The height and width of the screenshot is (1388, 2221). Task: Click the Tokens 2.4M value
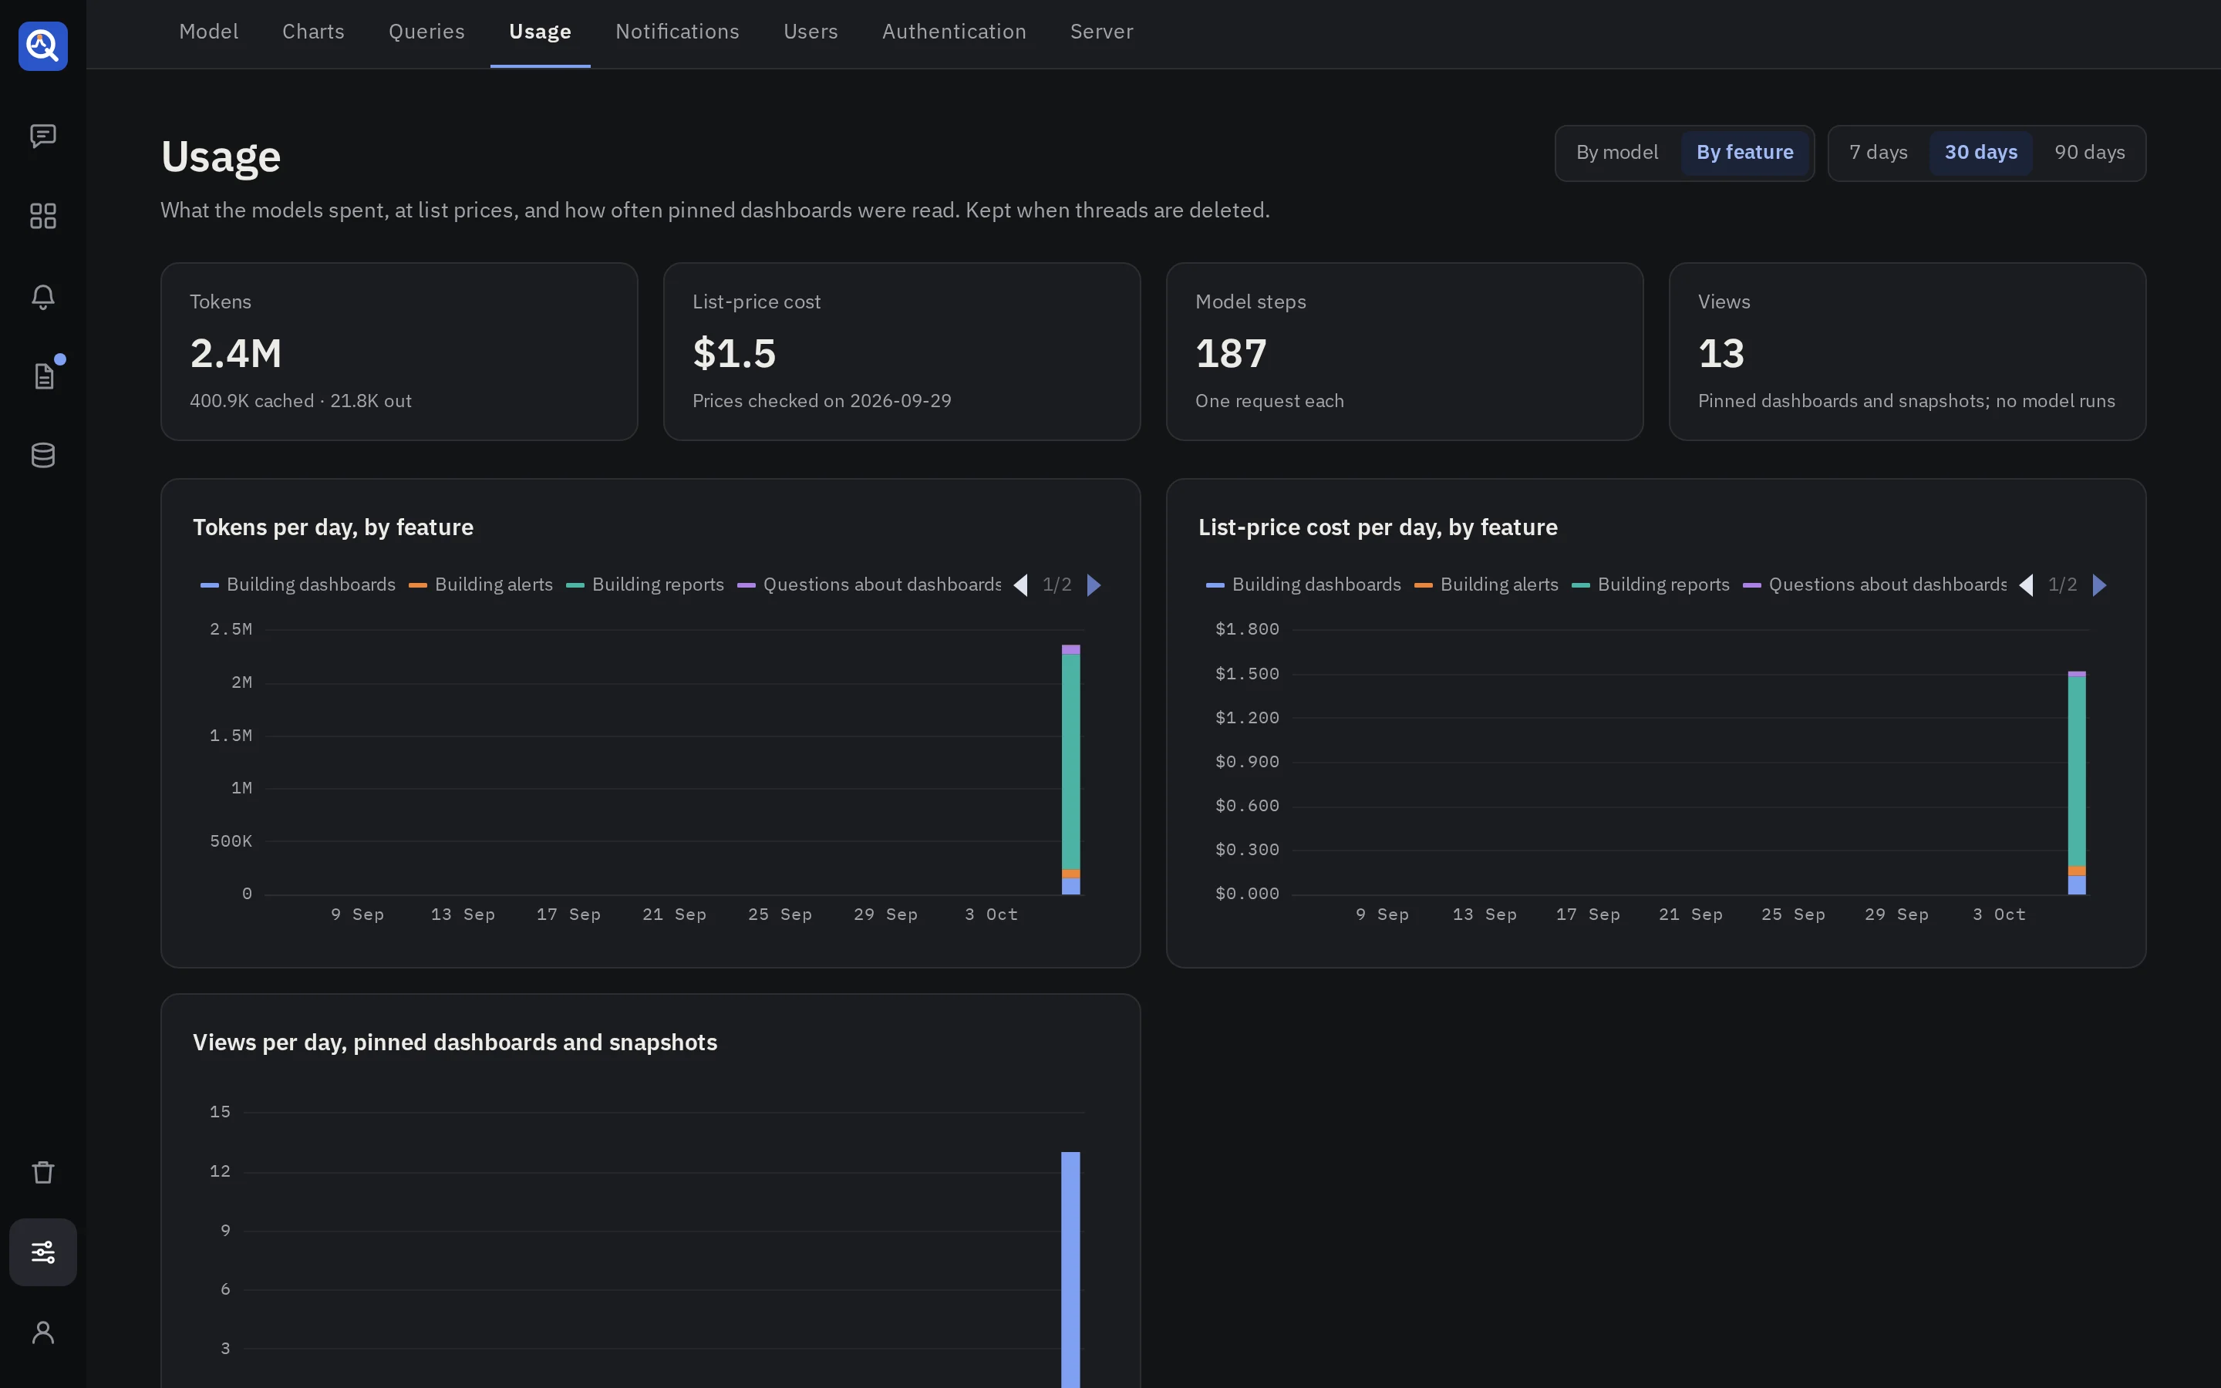click(236, 353)
